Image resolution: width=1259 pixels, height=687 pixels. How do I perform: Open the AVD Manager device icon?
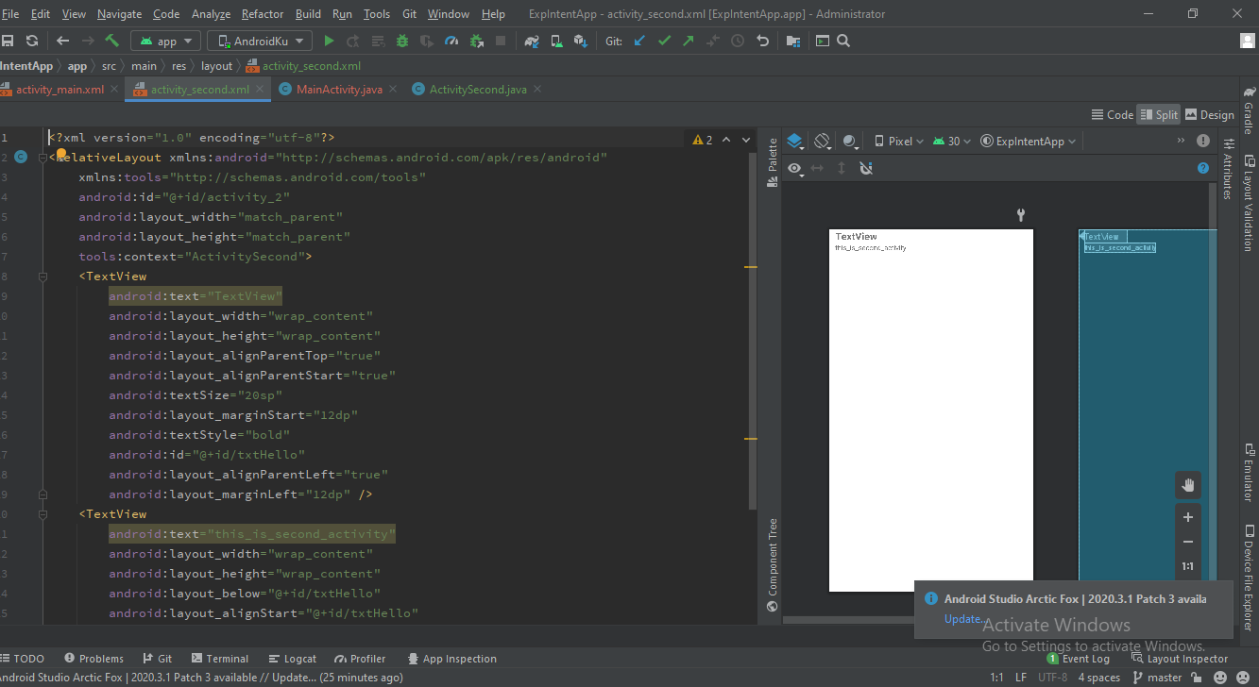click(556, 41)
